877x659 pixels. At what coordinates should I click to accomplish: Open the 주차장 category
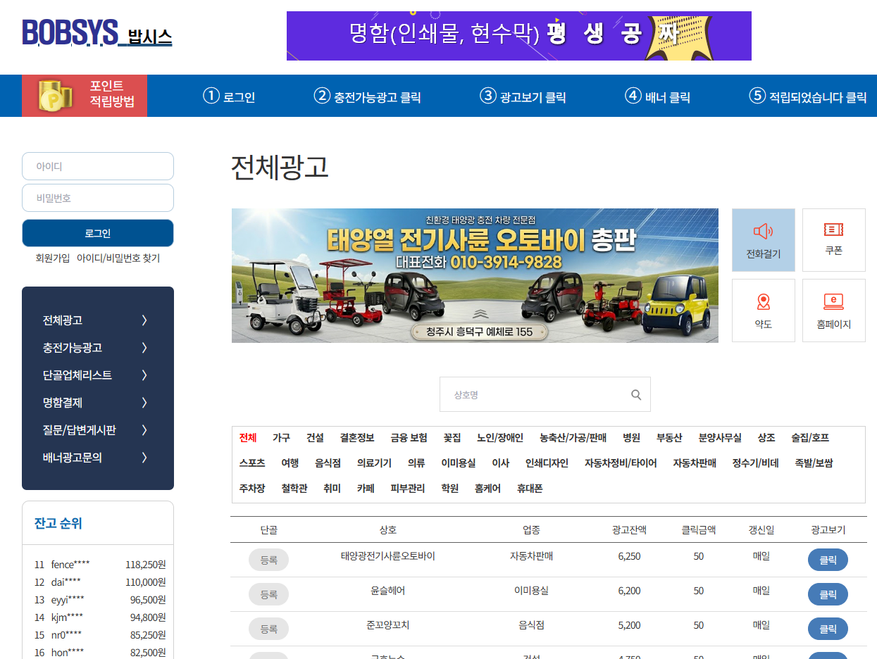click(x=252, y=489)
